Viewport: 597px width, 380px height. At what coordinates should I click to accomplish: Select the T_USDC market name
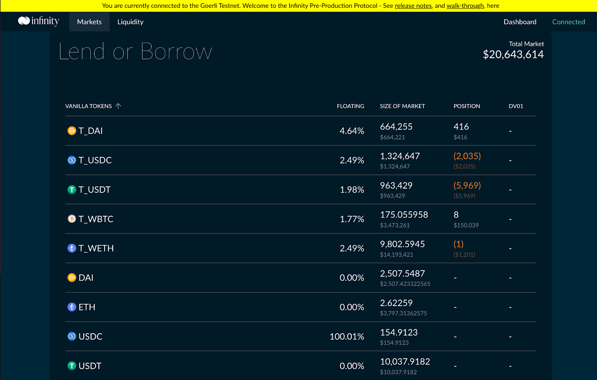click(x=95, y=160)
